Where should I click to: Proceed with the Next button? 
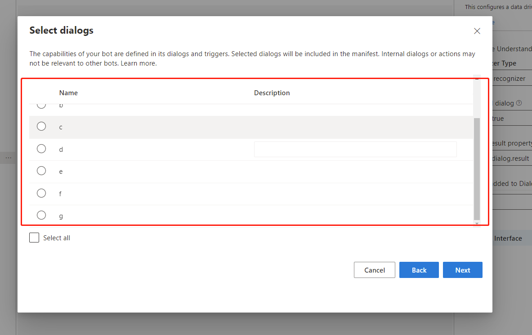tap(462, 270)
